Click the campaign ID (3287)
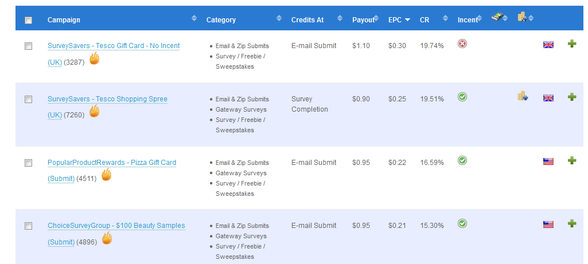This screenshot has height=264, width=588. [74, 62]
